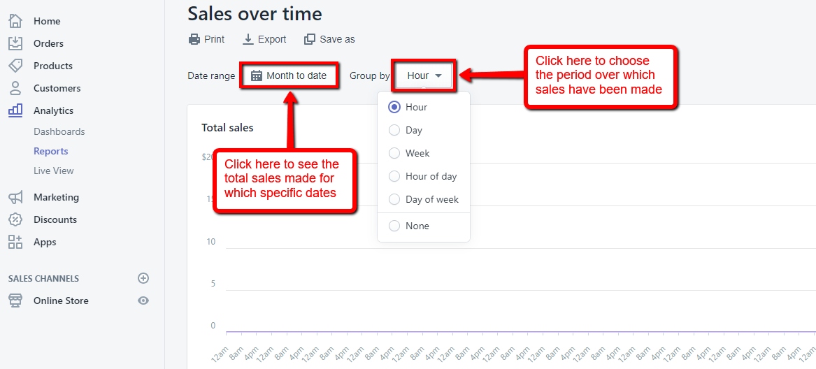Click the Apps grid icon
This screenshot has height=369, width=816.
15,242
